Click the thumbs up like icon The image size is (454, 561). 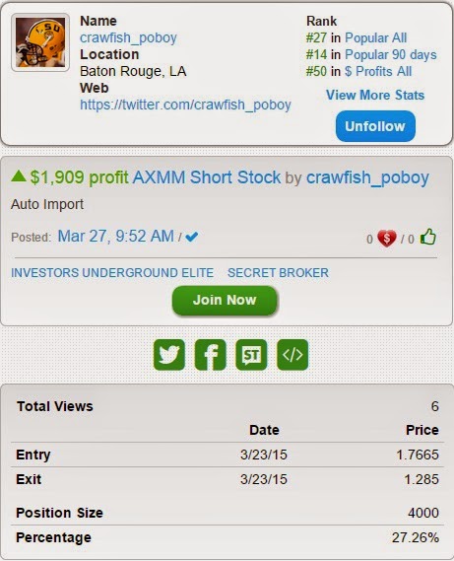(x=428, y=237)
